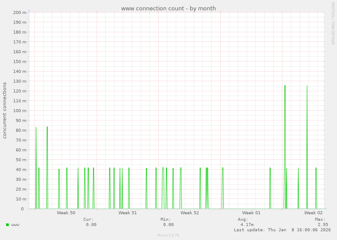337x240 pixels.
Task: Click the y-axis upward arrowhead
Action: 29,10
